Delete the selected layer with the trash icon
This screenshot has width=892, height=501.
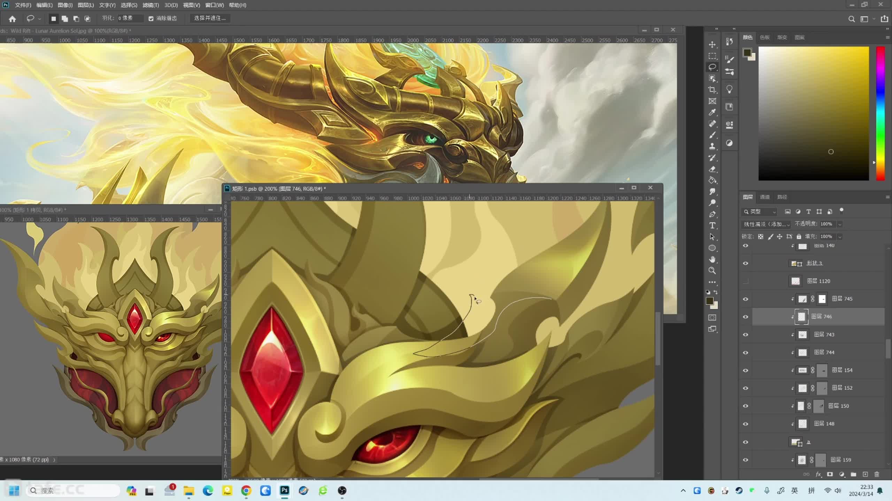click(877, 474)
